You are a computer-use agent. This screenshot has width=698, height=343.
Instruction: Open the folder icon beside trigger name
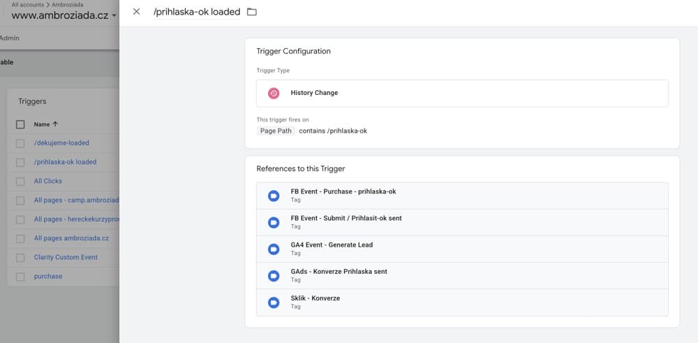(x=252, y=12)
